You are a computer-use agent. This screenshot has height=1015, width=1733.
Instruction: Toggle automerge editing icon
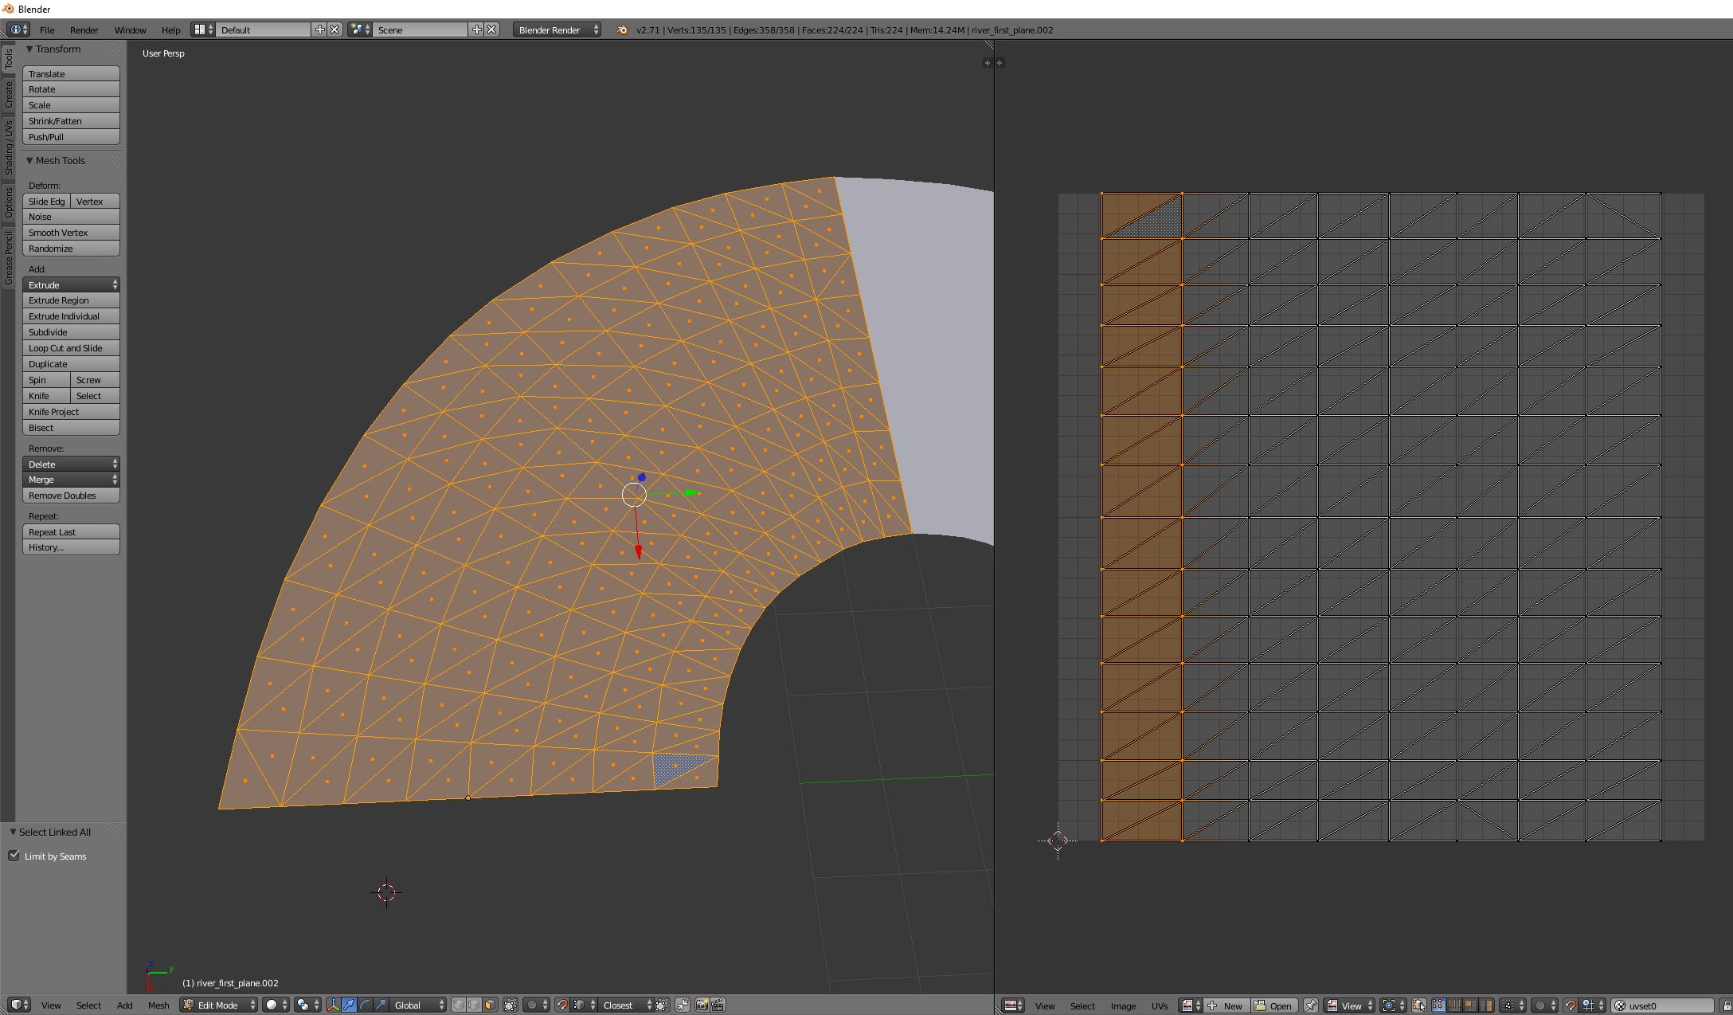tap(683, 1005)
